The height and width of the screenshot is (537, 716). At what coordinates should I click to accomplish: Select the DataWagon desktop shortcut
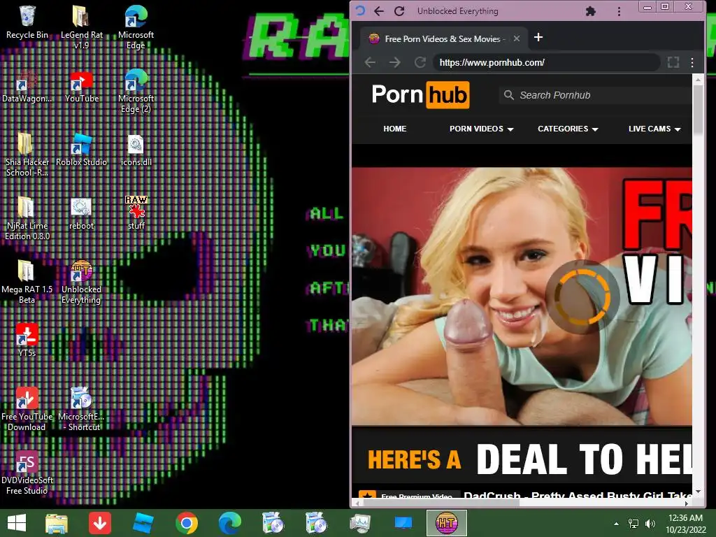point(27,86)
